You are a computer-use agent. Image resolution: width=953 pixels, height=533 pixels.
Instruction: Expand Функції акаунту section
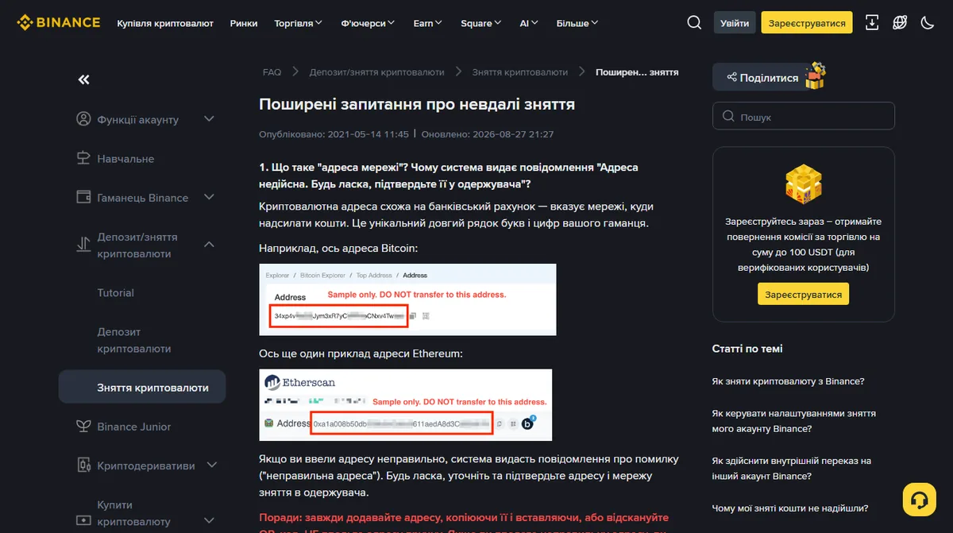pyautogui.click(x=210, y=119)
